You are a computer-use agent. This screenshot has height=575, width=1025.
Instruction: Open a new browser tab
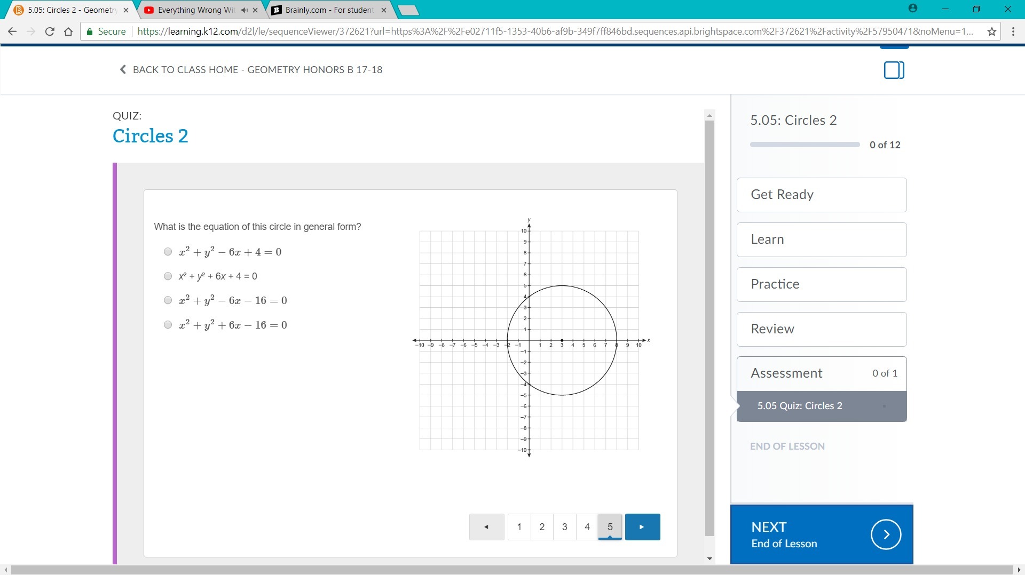[408, 10]
